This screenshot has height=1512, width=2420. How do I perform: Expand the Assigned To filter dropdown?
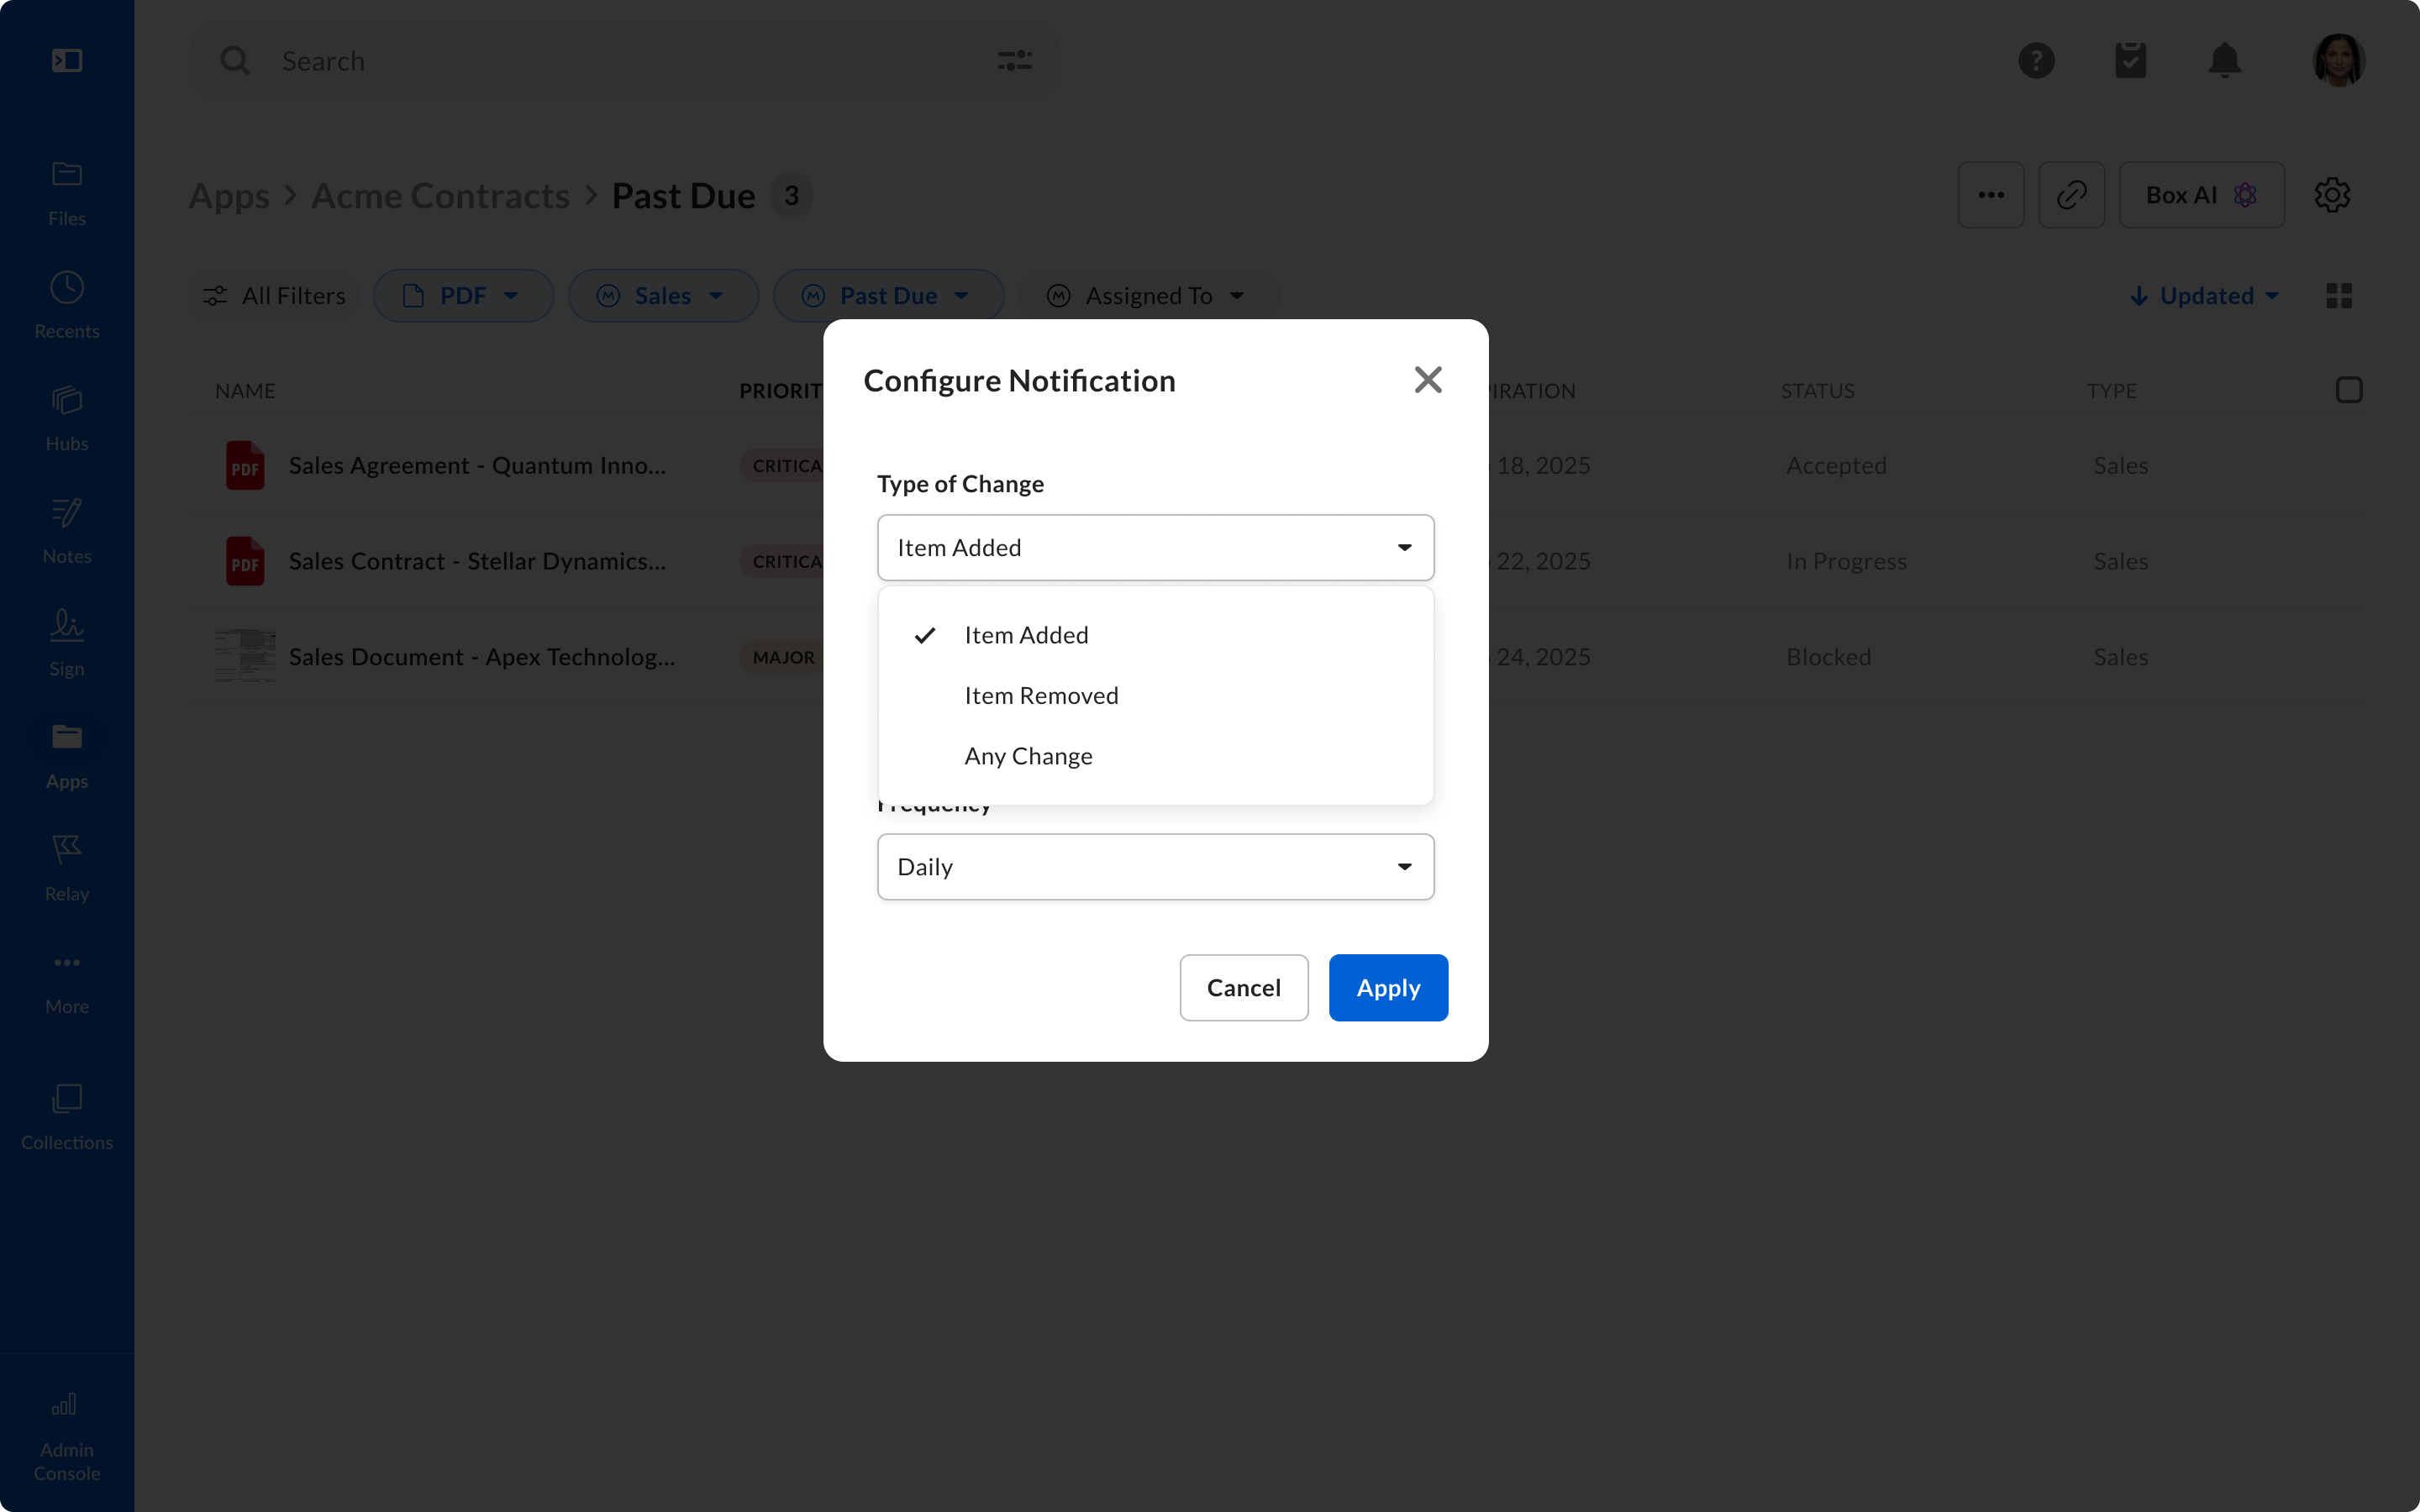point(1146,296)
